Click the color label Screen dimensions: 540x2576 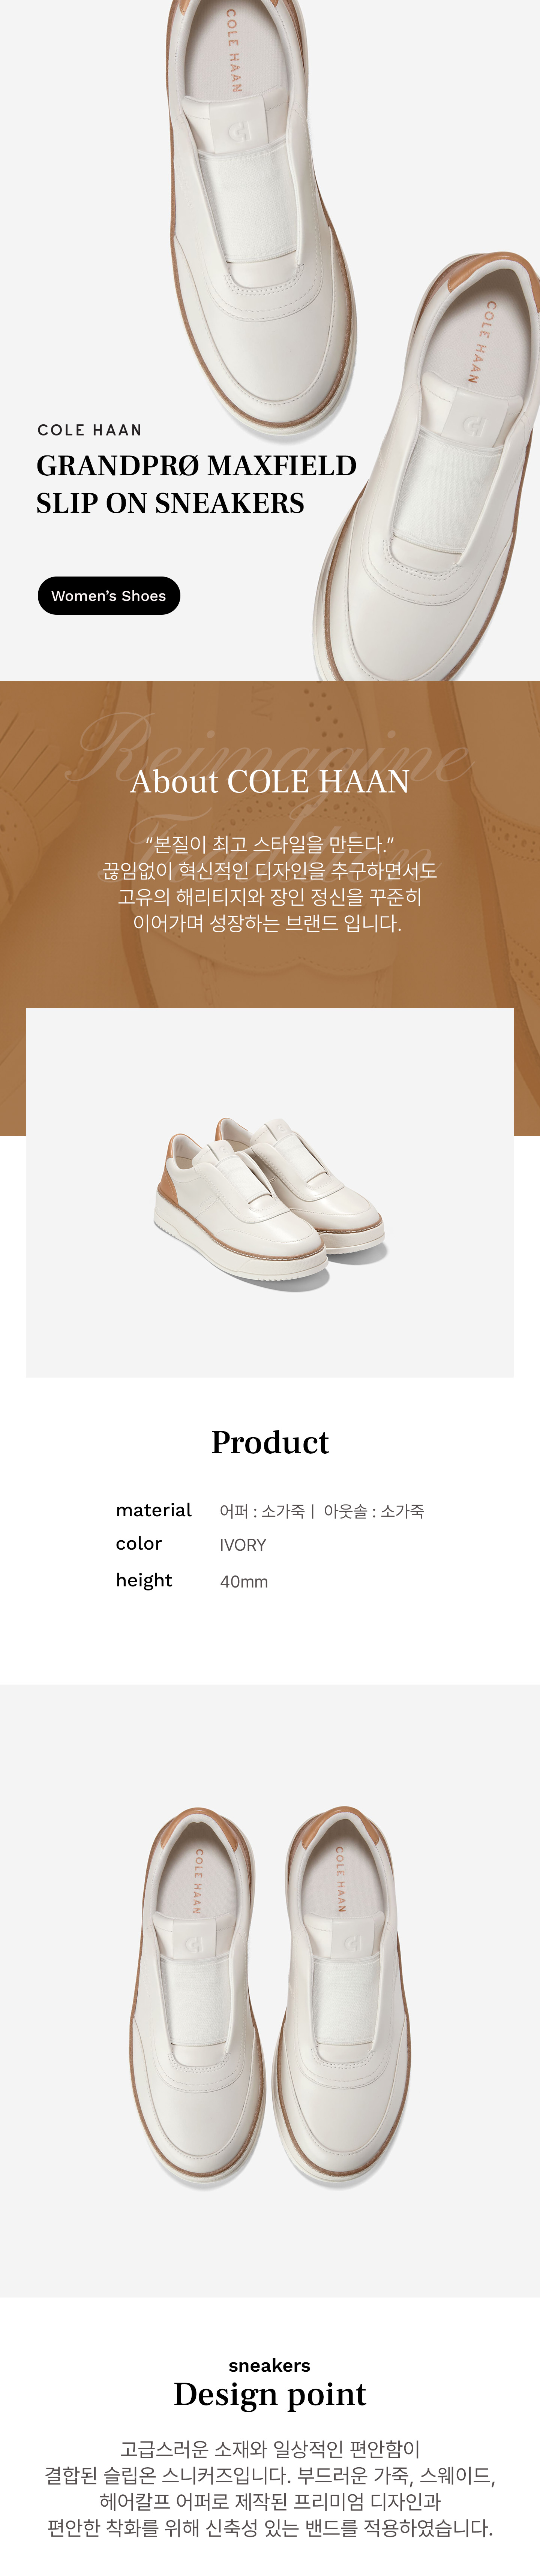(x=139, y=1544)
